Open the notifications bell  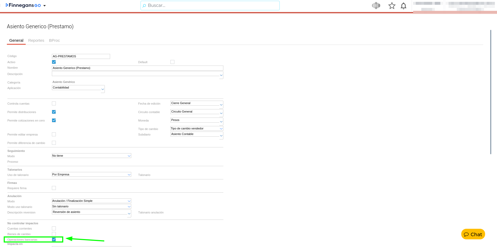click(x=403, y=6)
